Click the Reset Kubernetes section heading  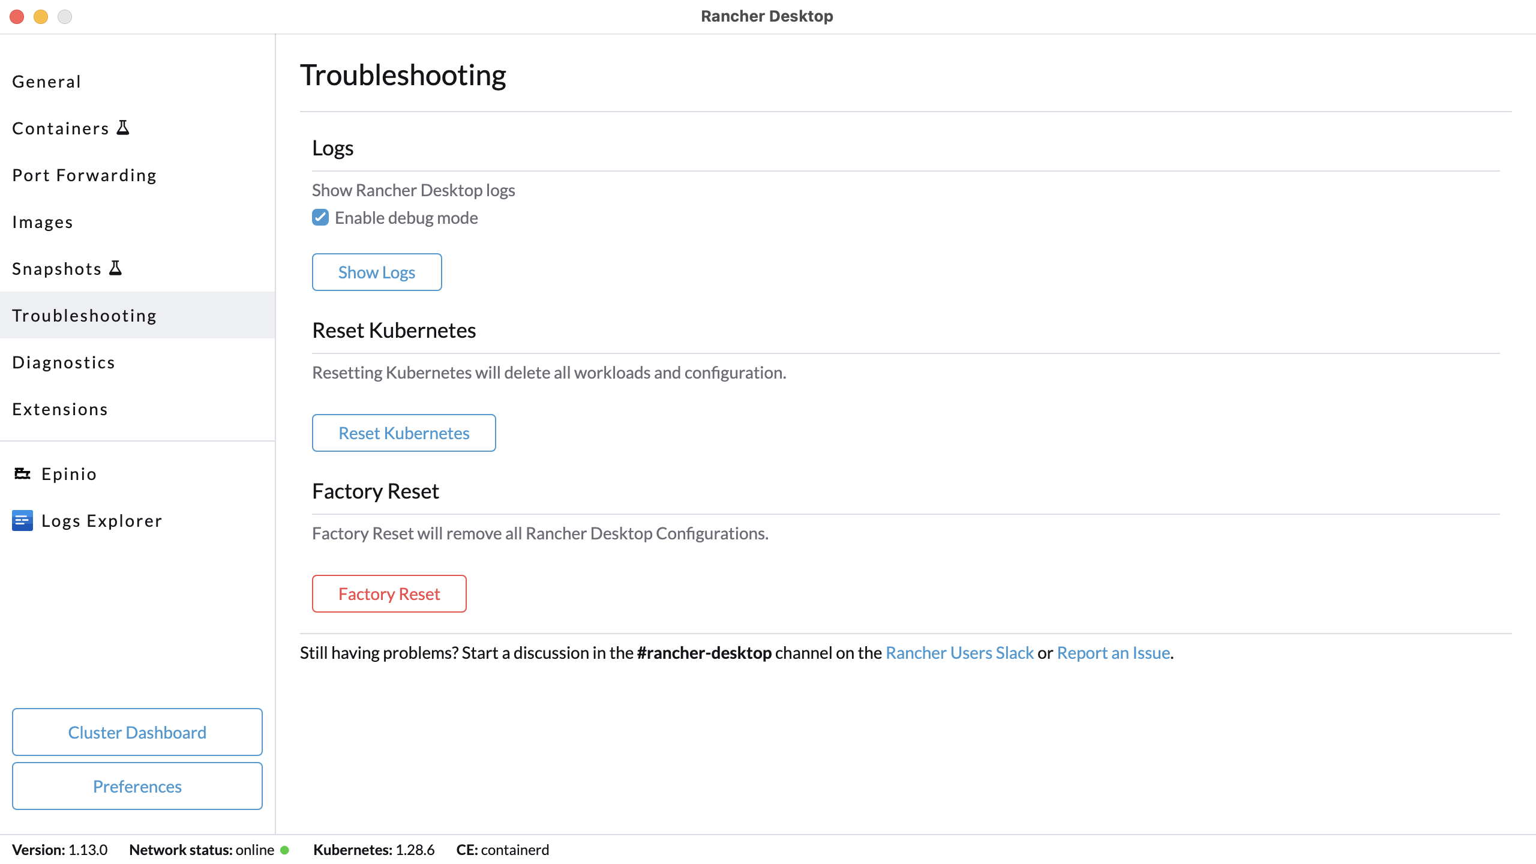[x=394, y=331]
